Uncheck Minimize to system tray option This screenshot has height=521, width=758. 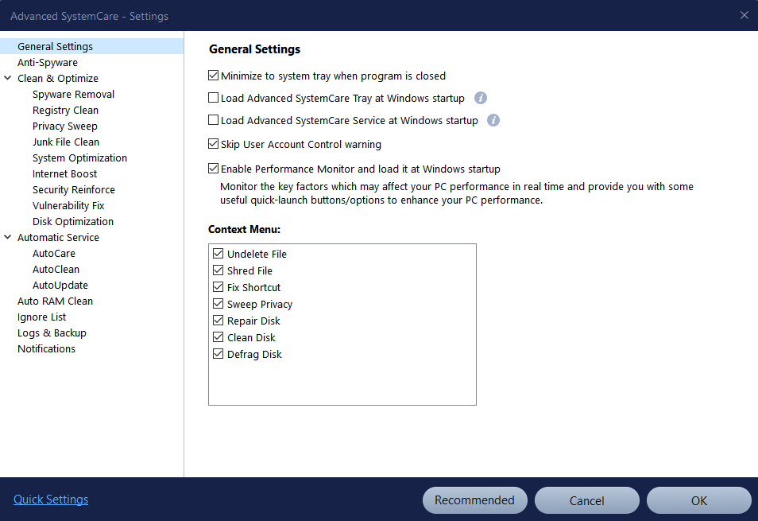point(213,76)
